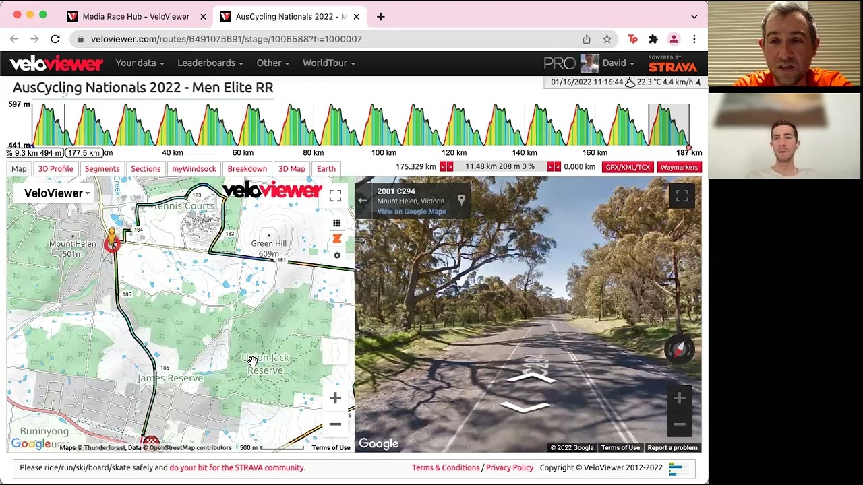Select the Map tab

[19, 169]
